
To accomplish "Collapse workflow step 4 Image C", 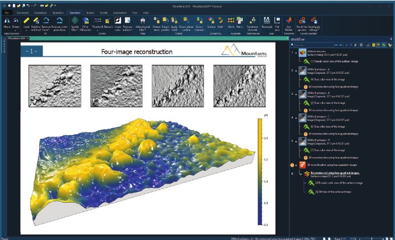I will point(295,119).
